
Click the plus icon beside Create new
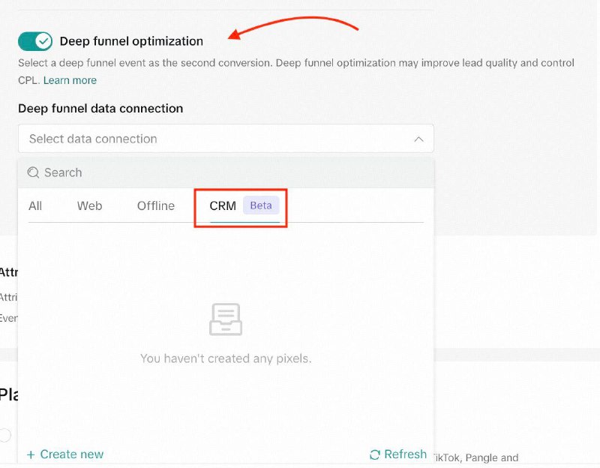point(31,454)
